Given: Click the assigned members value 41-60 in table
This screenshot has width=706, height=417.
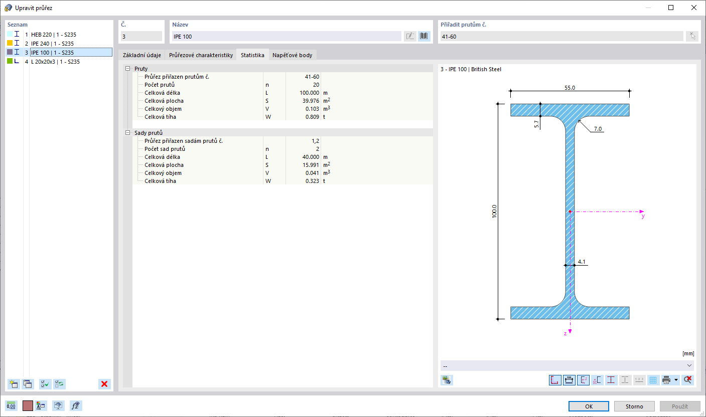Looking at the screenshot, I should [x=312, y=77].
